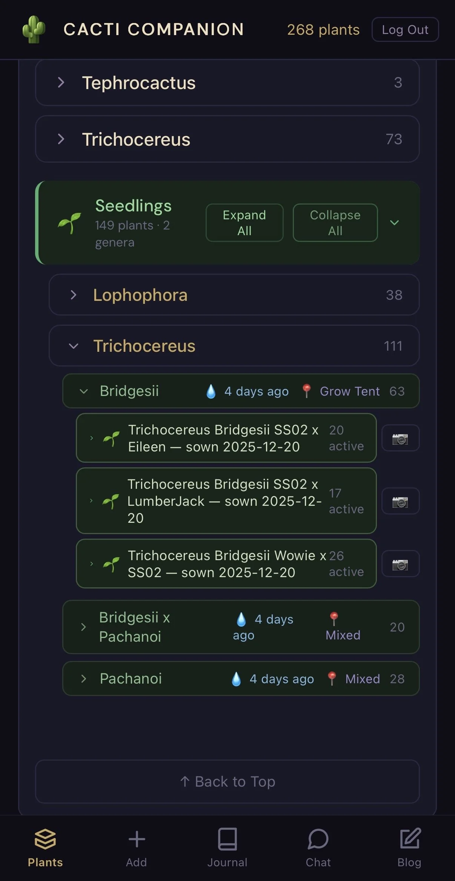Screen dimensions: 455x881
Task: Tap the cactus logo icon
Action: [34, 29]
